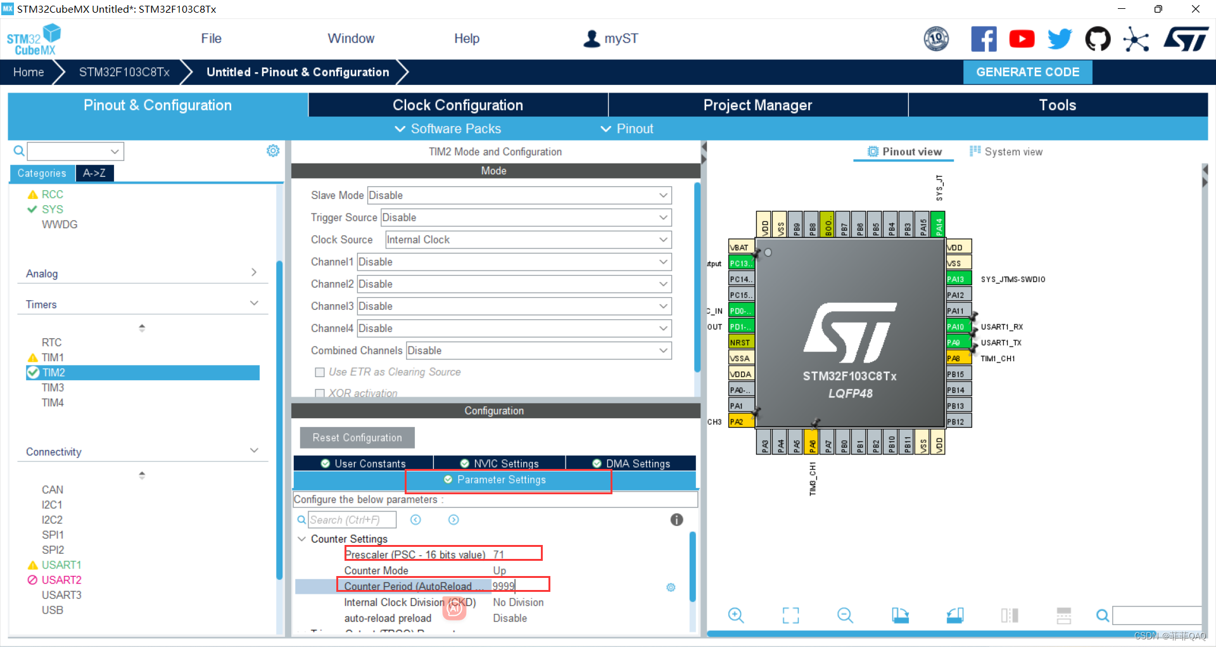This screenshot has width=1216, height=647.
Task: Open the GitHub icon link
Action: click(1098, 39)
